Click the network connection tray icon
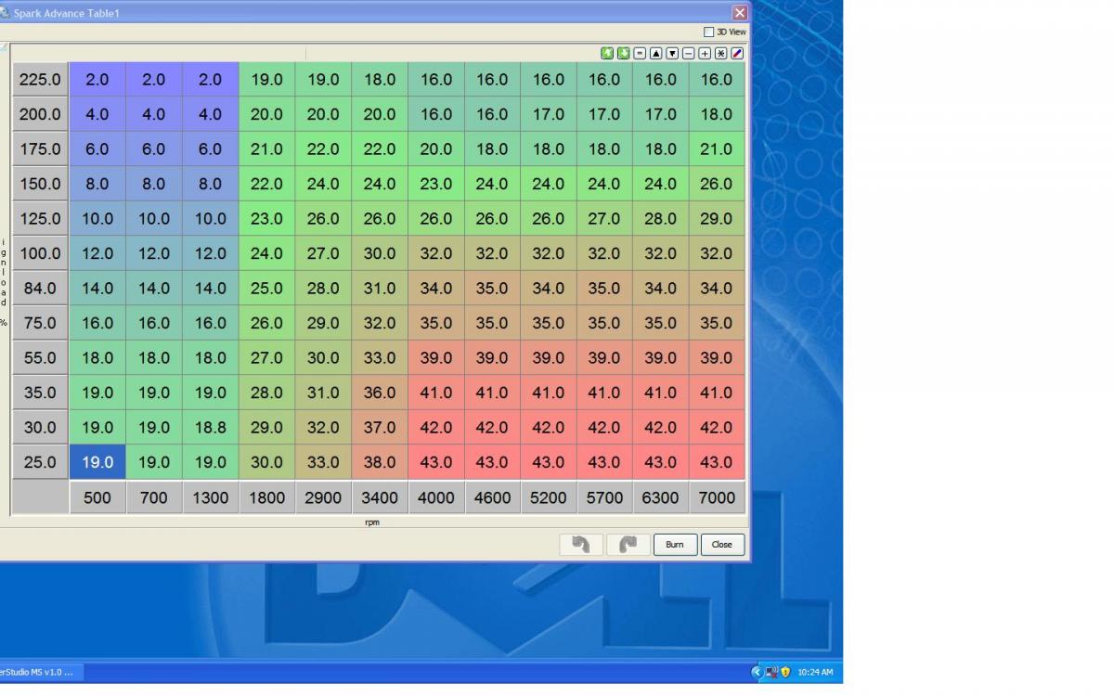The height and width of the screenshot is (696, 1114). pos(771,672)
